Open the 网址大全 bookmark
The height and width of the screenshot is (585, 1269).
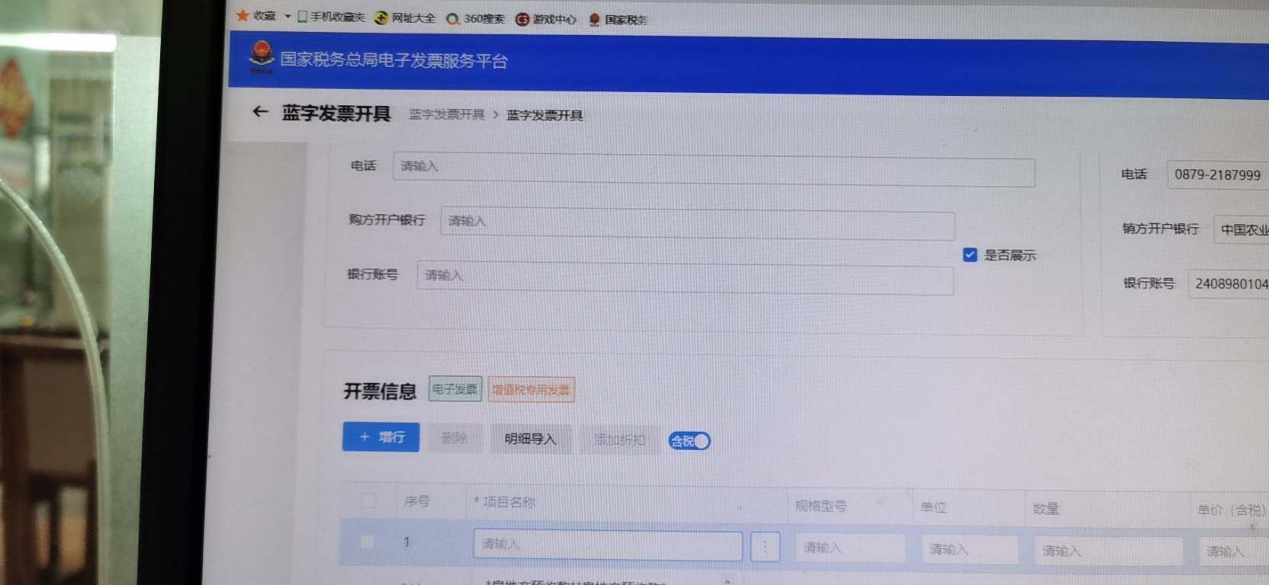pos(405,18)
